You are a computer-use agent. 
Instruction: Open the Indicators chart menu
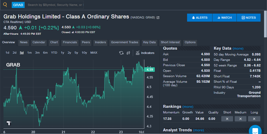(x=145, y=53)
